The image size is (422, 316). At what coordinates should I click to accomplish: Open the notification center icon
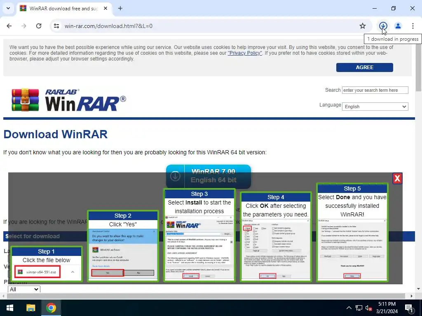[409, 308]
